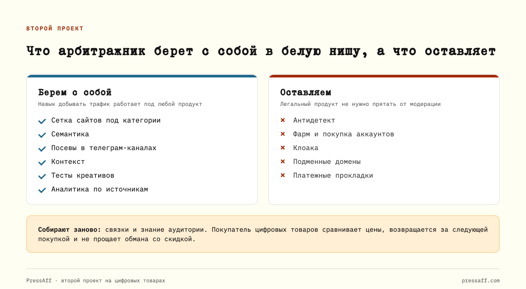This screenshot has width=526, height=289.
Task: Click subtitle 'Навык добывать трафик работает под любой продукт'
Action: click(120, 104)
